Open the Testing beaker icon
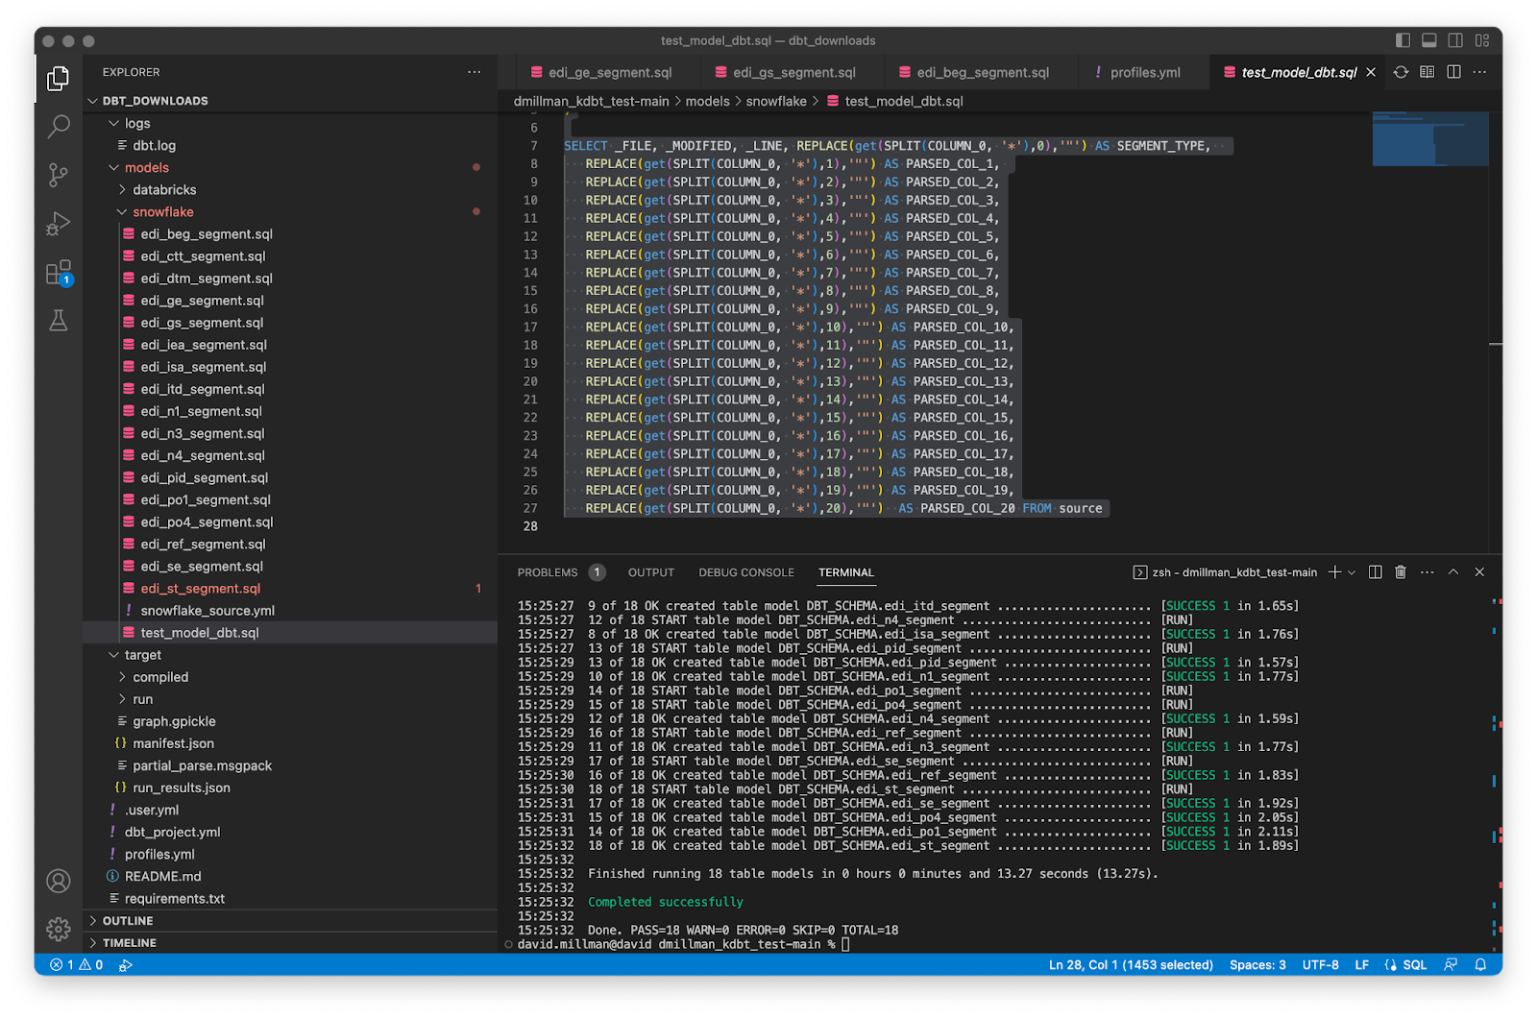1537x1018 pixels. tap(59, 321)
